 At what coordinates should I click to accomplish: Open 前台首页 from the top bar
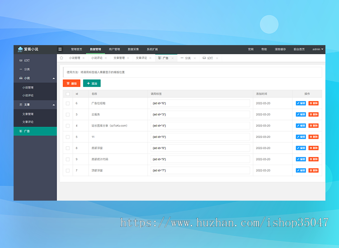[x=299, y=50]
